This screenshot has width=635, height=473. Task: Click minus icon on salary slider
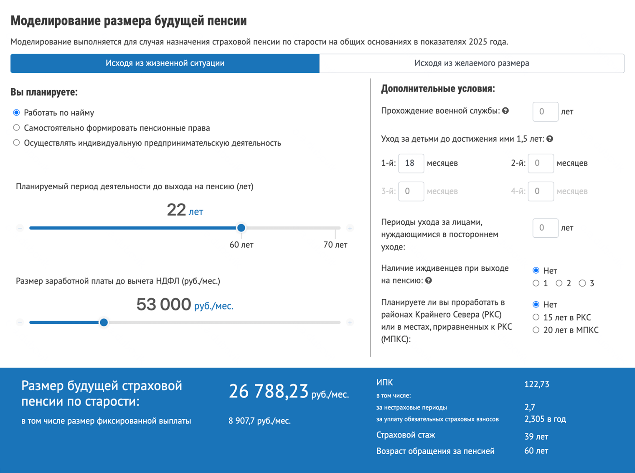pos(19,322)
